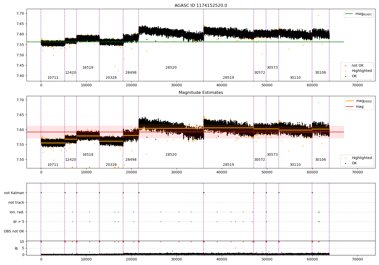Select the 'not track' axis label
Screen dimensions: 379x265
pos(16,202)
